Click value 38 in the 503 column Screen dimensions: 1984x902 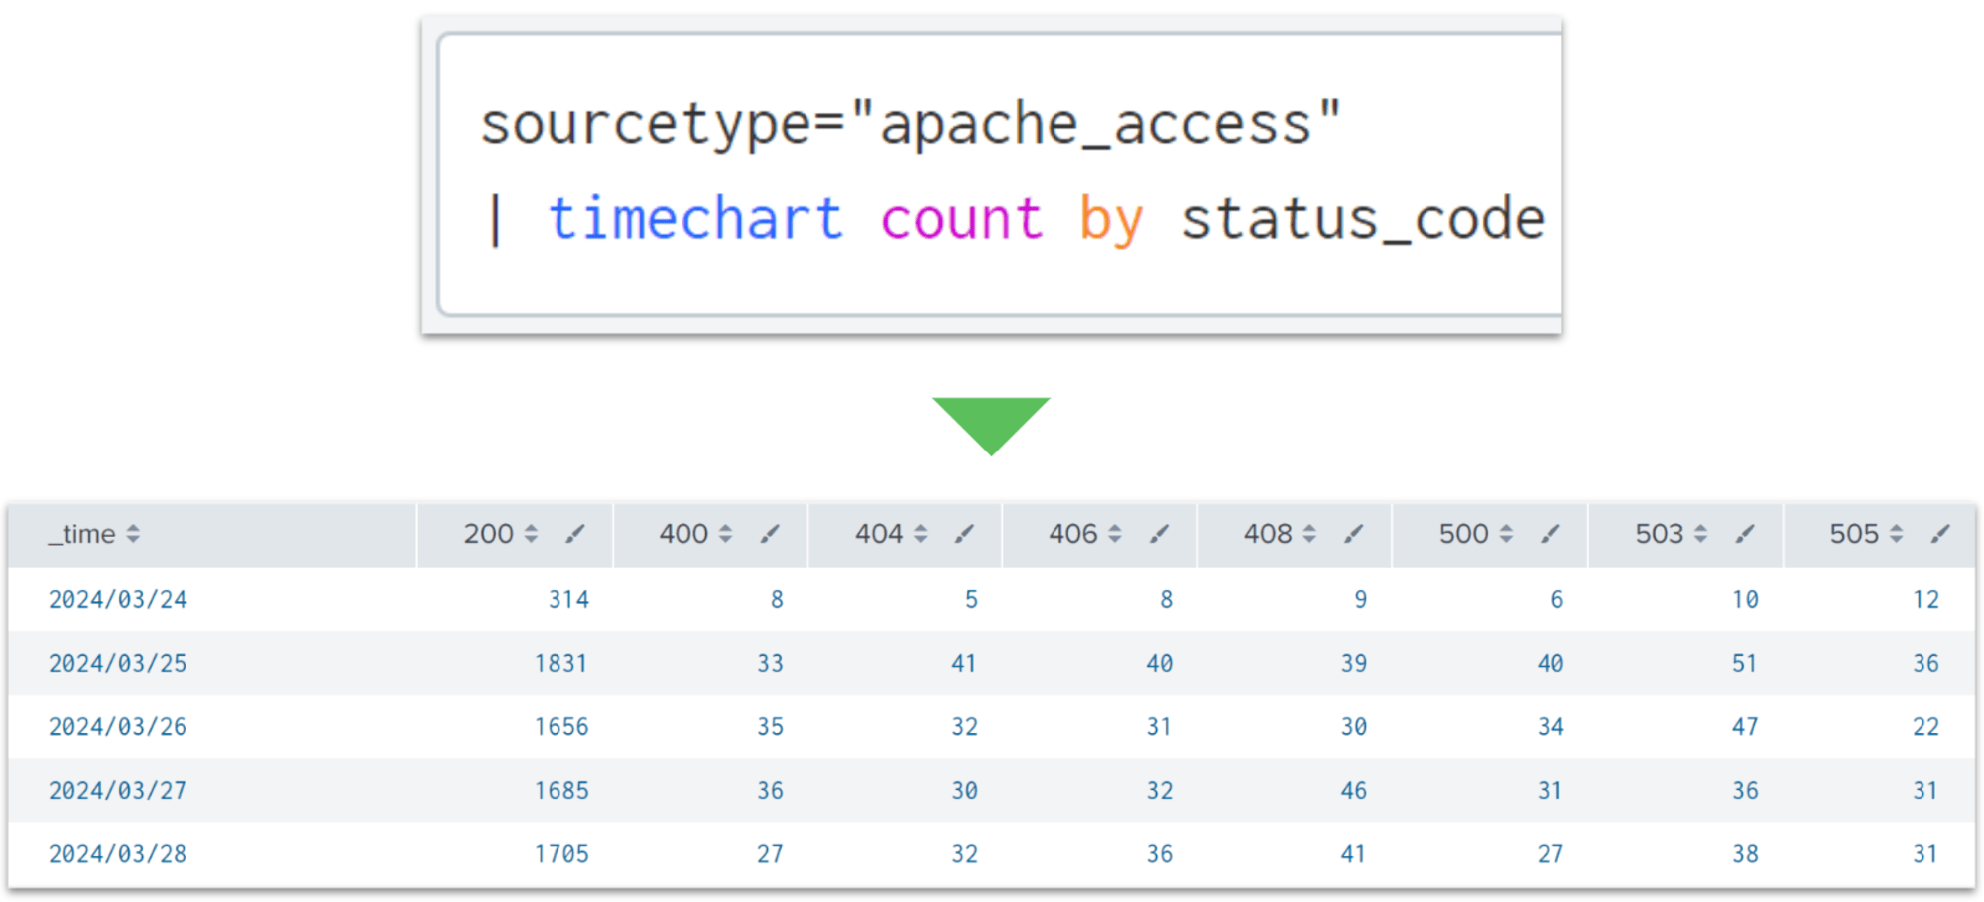tap(1745, 853)
